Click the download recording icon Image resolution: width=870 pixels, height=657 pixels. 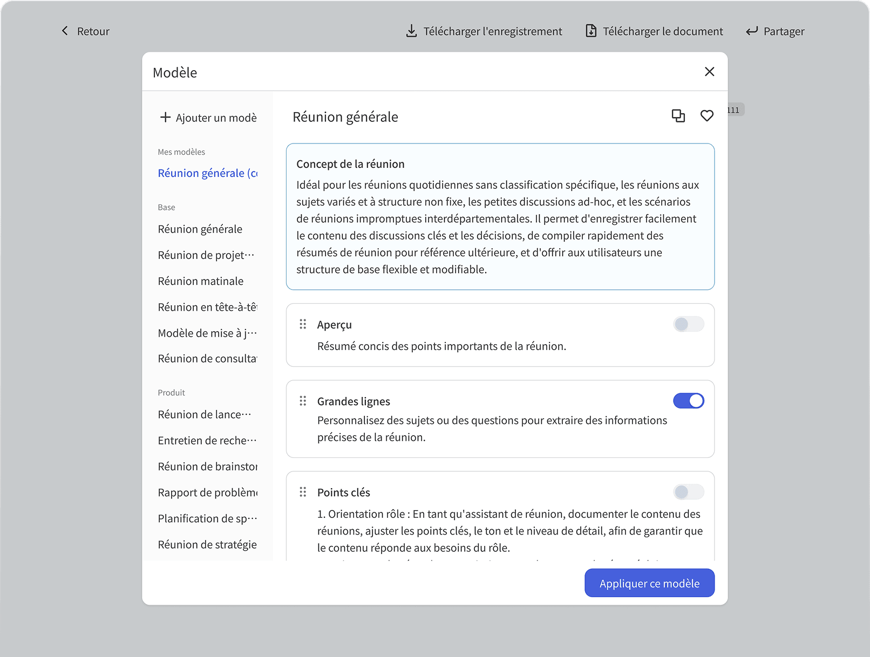point(411,31)
